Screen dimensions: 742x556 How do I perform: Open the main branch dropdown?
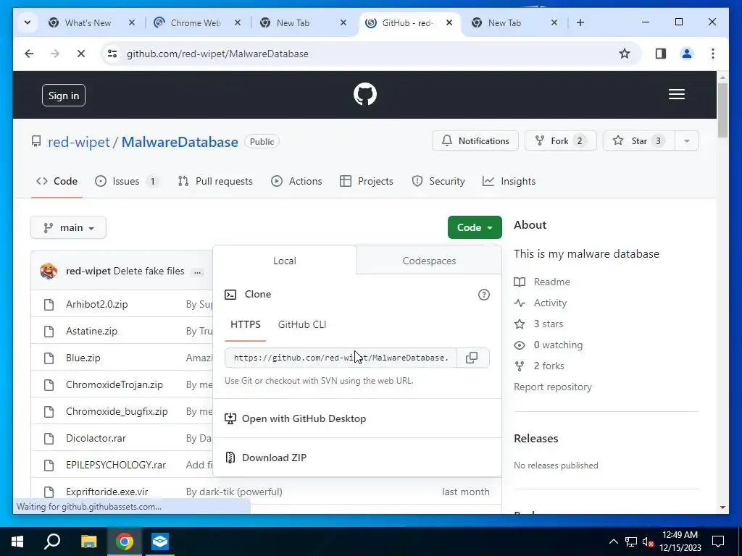tap(69, 228)
